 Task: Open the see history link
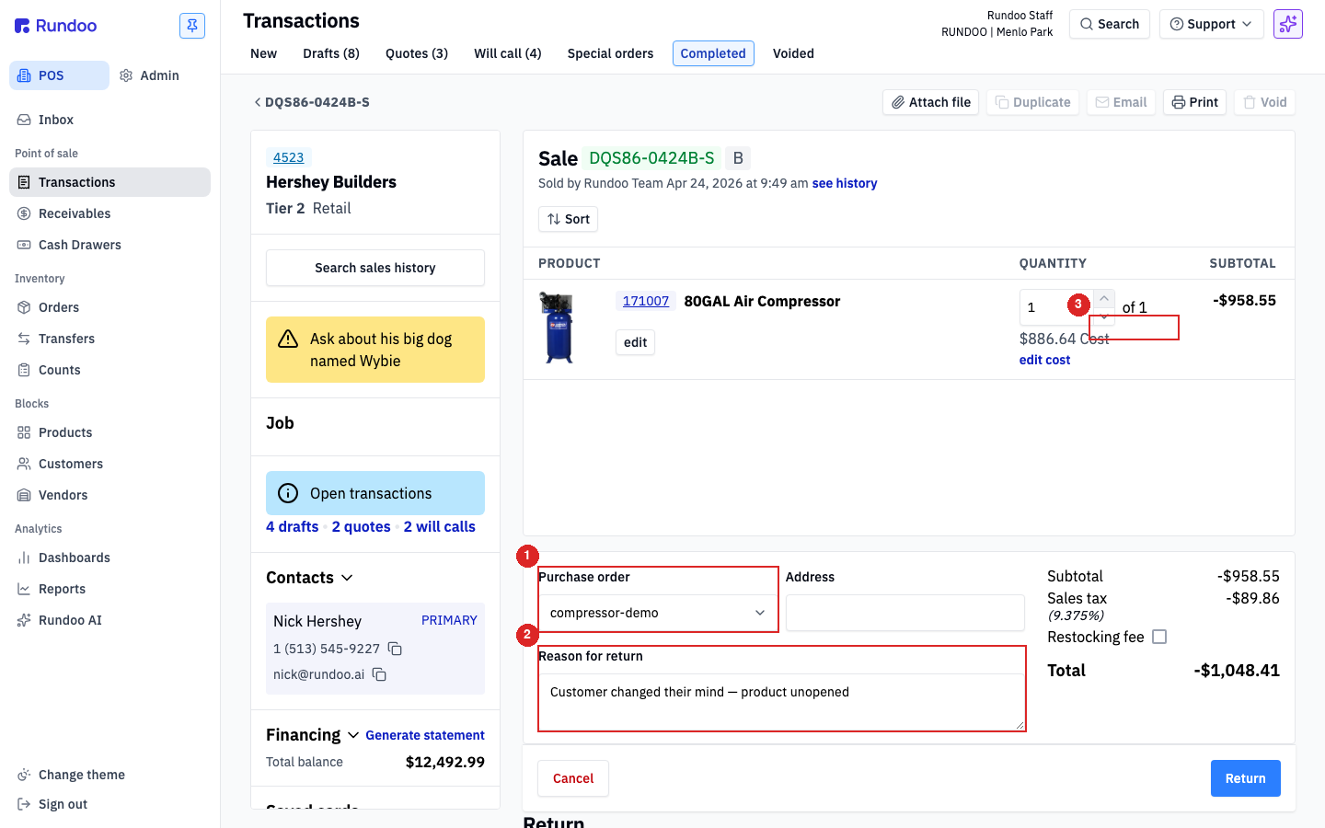[845, 183]
